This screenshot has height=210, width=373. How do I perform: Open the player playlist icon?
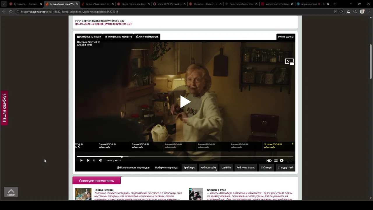(276, 160)
